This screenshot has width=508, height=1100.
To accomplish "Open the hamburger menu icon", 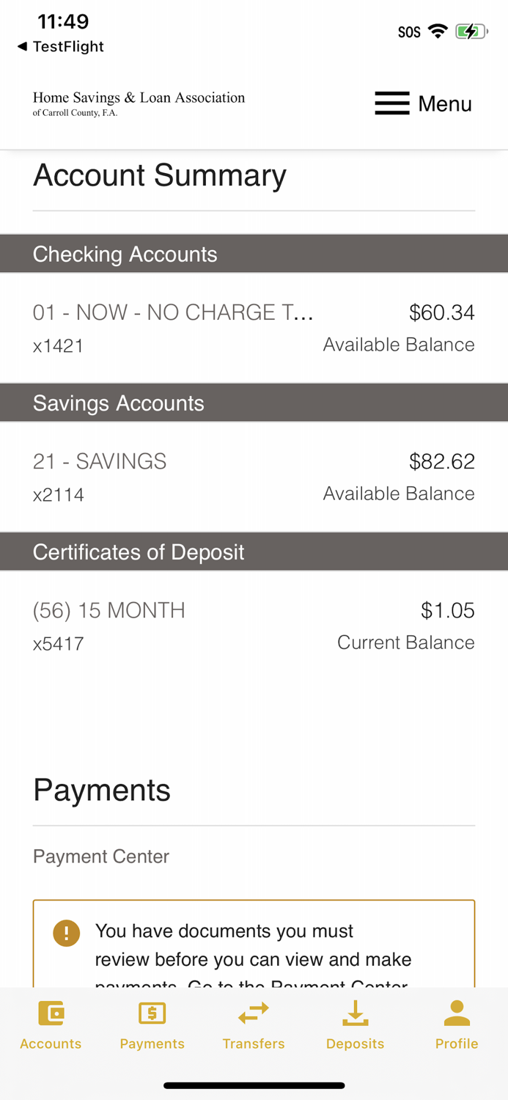I will 391,103.
